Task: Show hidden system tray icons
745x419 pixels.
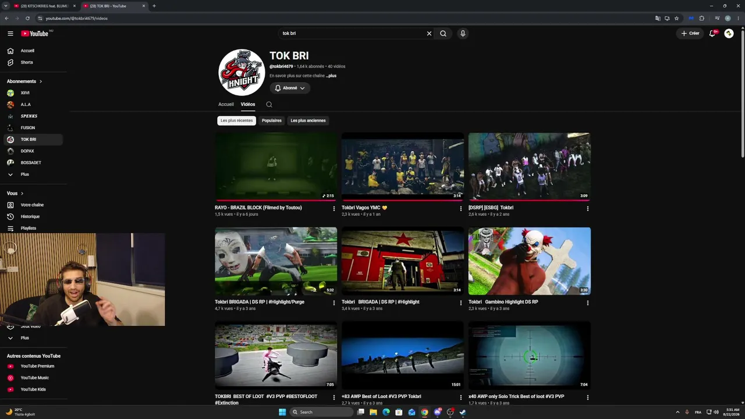Action: pyautogui.click(x=677, y=412)
